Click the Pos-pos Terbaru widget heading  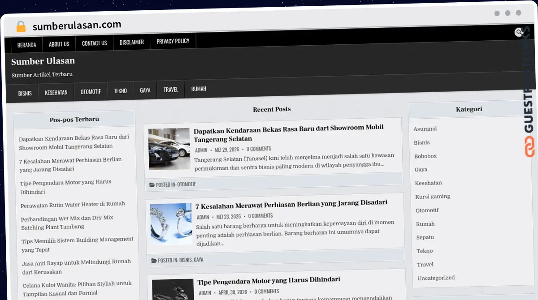74,120
